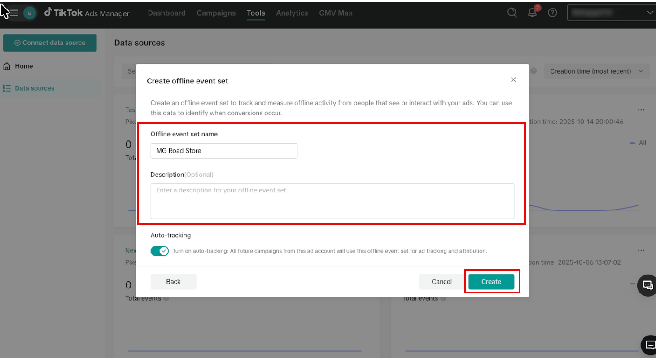Click the Data sources page heading

click(140, 43)
